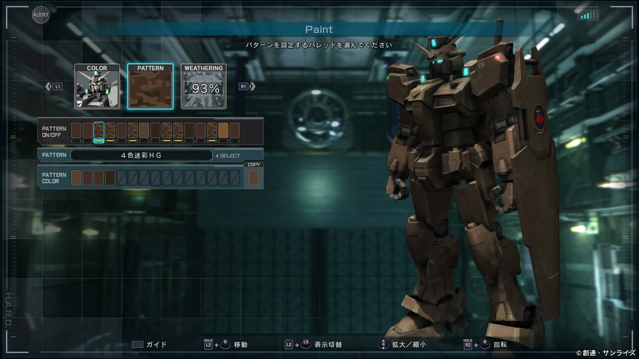This screenshot has width=639, height=359.
Task: Click the L2 icon for 表示切替
Action: (289, 345)
